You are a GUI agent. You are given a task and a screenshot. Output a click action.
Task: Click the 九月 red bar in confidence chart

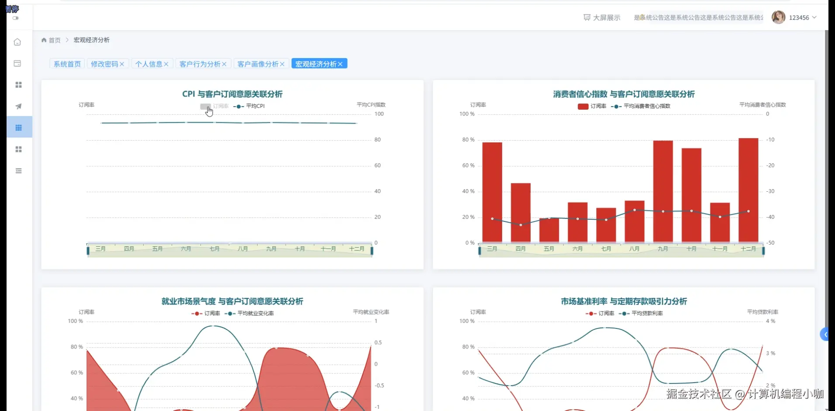pos(663,191)
